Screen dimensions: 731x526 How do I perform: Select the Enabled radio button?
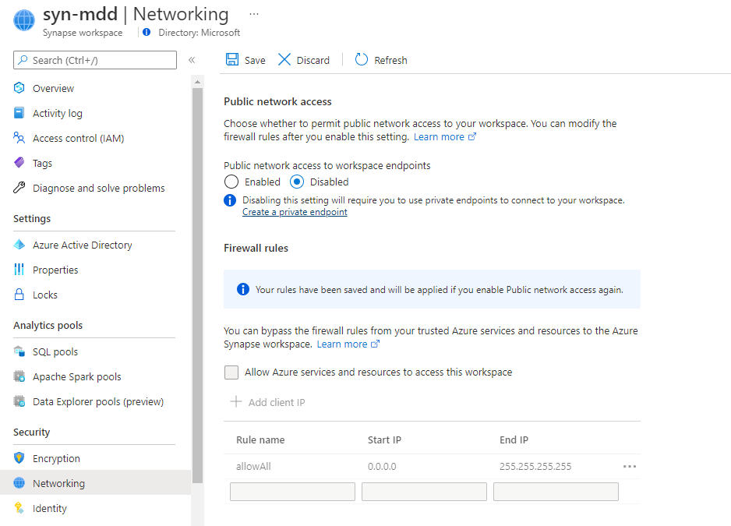[x=231, y=182]
